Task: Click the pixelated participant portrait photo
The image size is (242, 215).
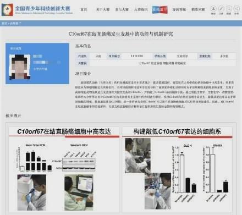Action: pyautogui.click(x=20, y=67)
